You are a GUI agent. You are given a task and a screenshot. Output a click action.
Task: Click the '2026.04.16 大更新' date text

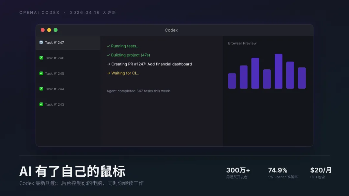click(x=93, y=13)
